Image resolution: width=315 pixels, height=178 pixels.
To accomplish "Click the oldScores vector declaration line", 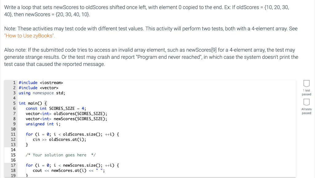I will (66, 114).
